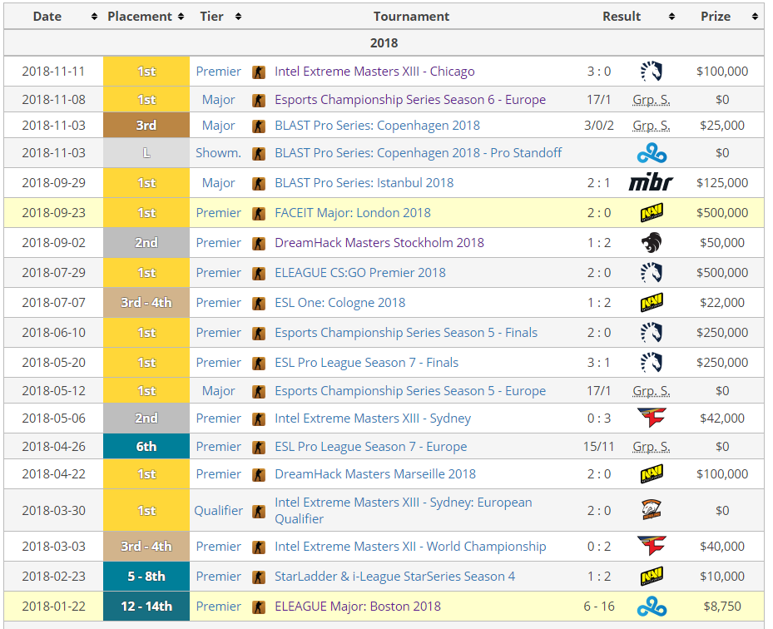Click 12 - 14th placement cell
The height and width of the screenshot is (629, 773).
[x=146, y=607]
